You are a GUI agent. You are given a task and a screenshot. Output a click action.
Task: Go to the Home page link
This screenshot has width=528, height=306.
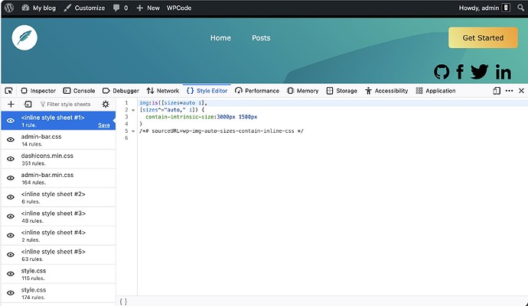click(x=220, y=38)
